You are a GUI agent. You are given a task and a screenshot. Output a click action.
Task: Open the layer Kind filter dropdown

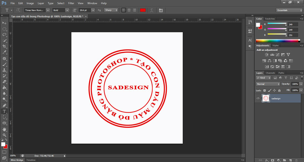pos(263,78)
